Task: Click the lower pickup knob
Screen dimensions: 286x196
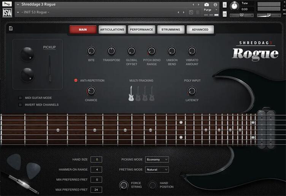Action: pos(27,75)
